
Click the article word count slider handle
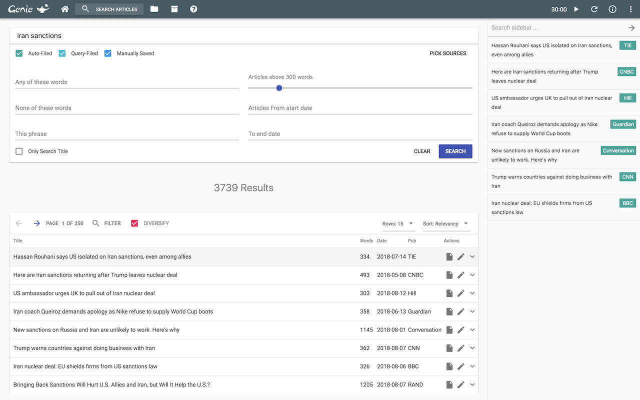pos(279,88)
